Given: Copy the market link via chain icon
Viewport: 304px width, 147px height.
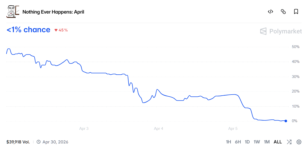Looking at the screenshot, I should point(283,12).
